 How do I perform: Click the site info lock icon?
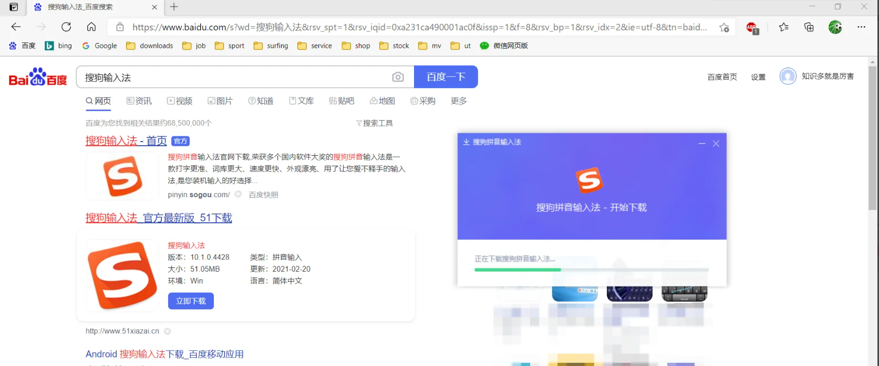(x=120, y=27)
